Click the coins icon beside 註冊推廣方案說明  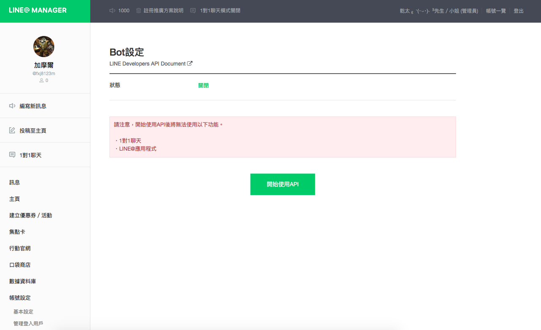tap(139, 11)
